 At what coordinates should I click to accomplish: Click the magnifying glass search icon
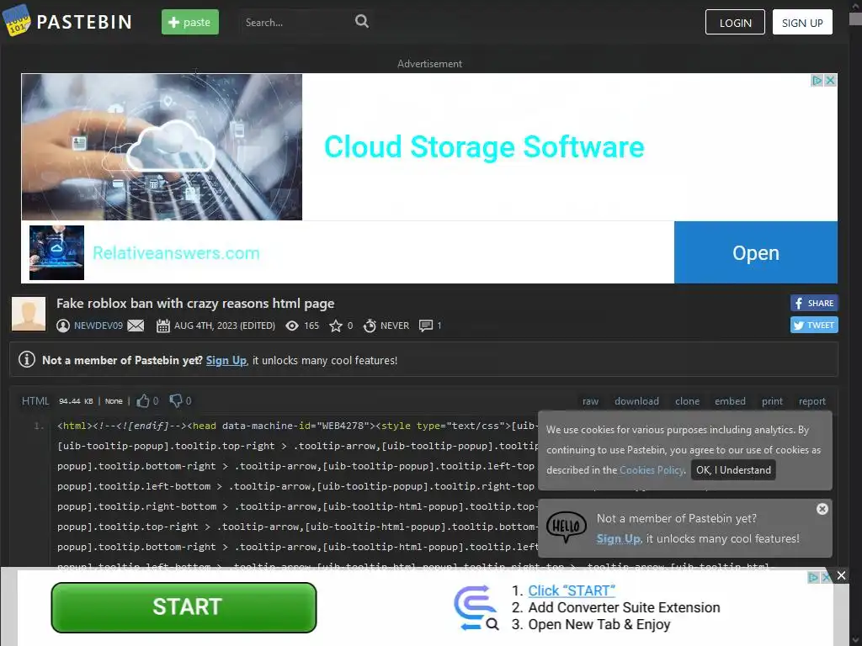[x=362, y=21]
